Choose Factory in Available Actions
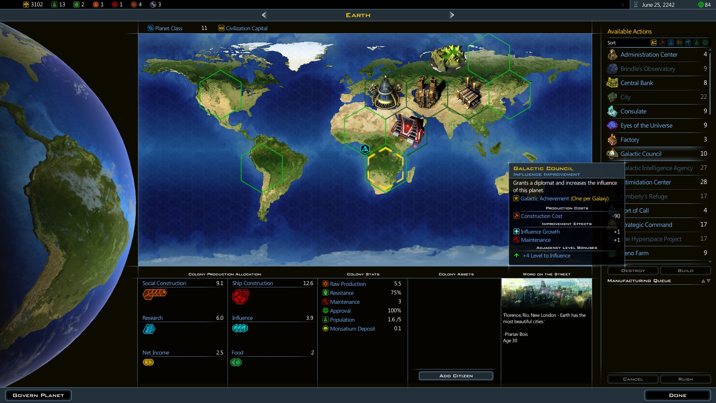Image resolution: width=716 pixels, height=403 pixels. click(629, 140)
